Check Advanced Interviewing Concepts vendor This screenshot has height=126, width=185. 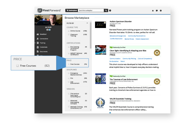(x=69, y=101)
